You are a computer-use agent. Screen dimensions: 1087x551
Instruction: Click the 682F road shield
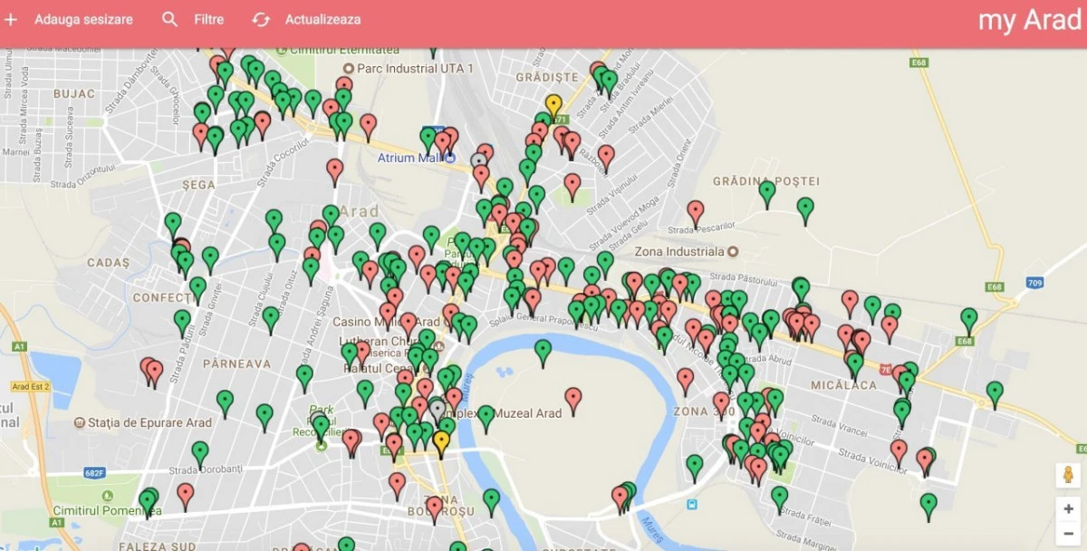click(93, 472)
